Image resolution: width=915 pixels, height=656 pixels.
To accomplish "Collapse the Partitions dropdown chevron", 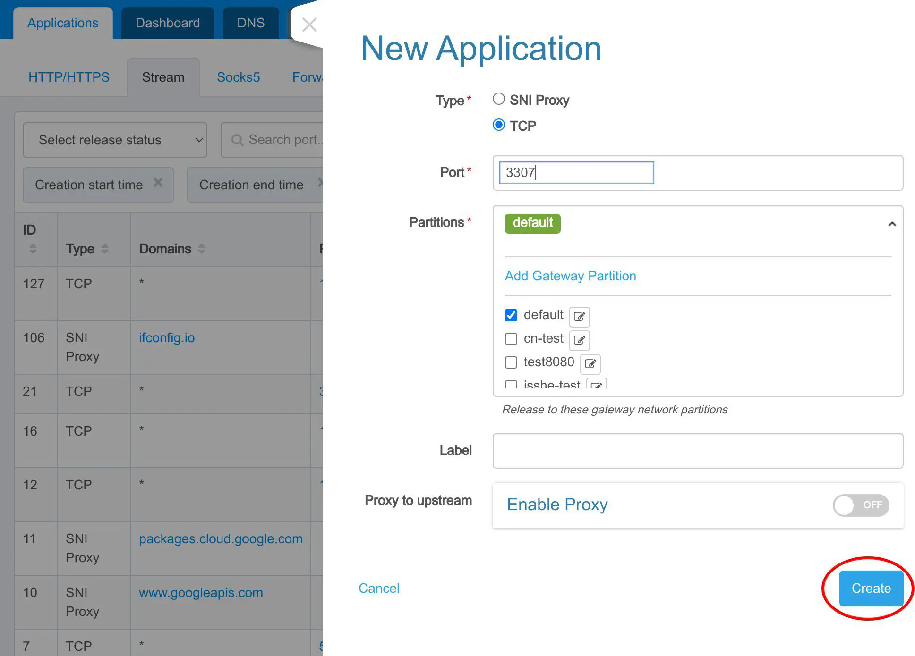I will coord(892,224).
